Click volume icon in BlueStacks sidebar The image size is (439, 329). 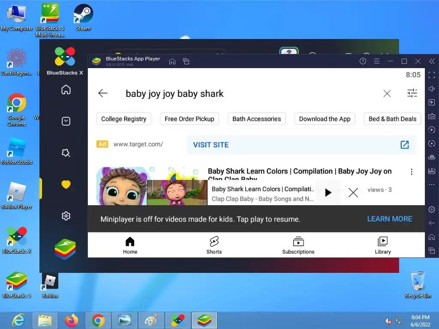(432, 89)
